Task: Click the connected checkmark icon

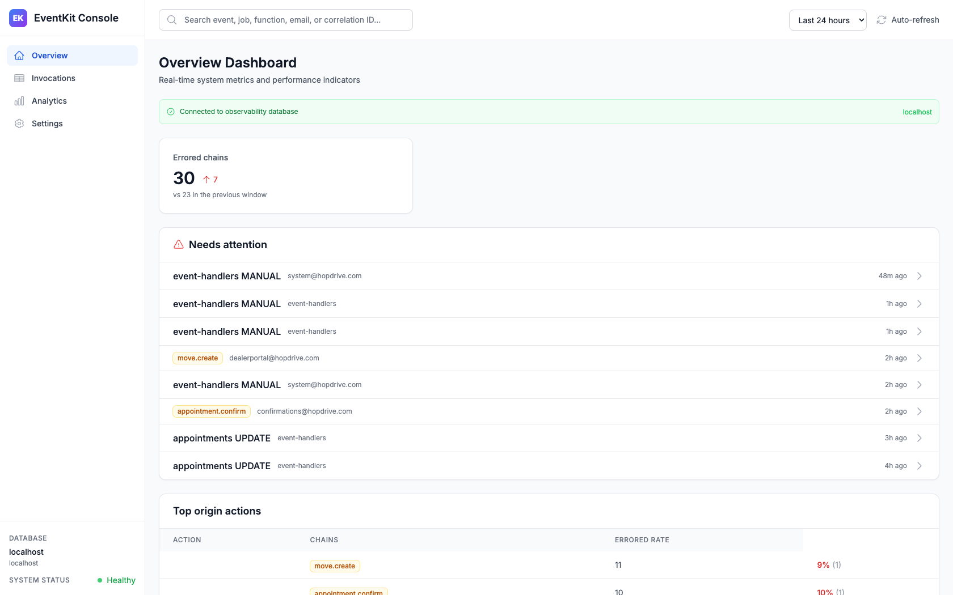Action: (171, 112)
